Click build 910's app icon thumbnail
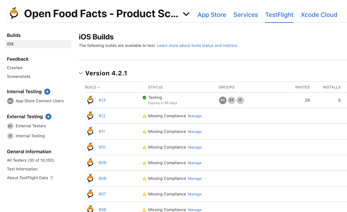Screen dimensions: 347x212 [90, 147]
